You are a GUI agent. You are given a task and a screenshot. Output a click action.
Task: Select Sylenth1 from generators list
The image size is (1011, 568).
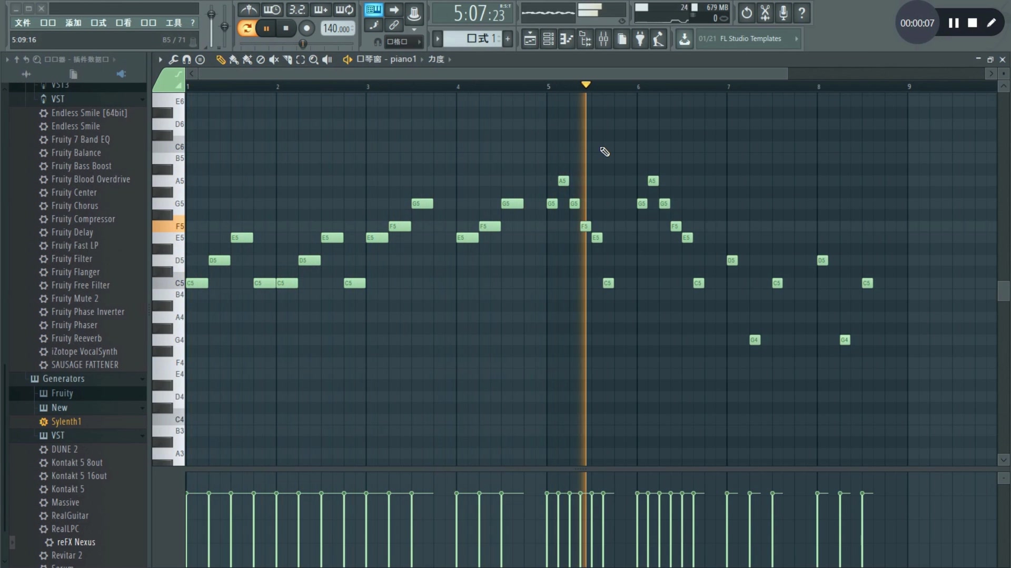tap(66, 421)
